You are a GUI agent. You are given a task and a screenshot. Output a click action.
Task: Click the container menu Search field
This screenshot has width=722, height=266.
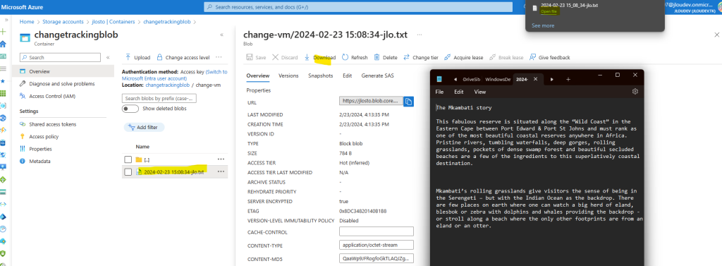click(x=60, y=58)
